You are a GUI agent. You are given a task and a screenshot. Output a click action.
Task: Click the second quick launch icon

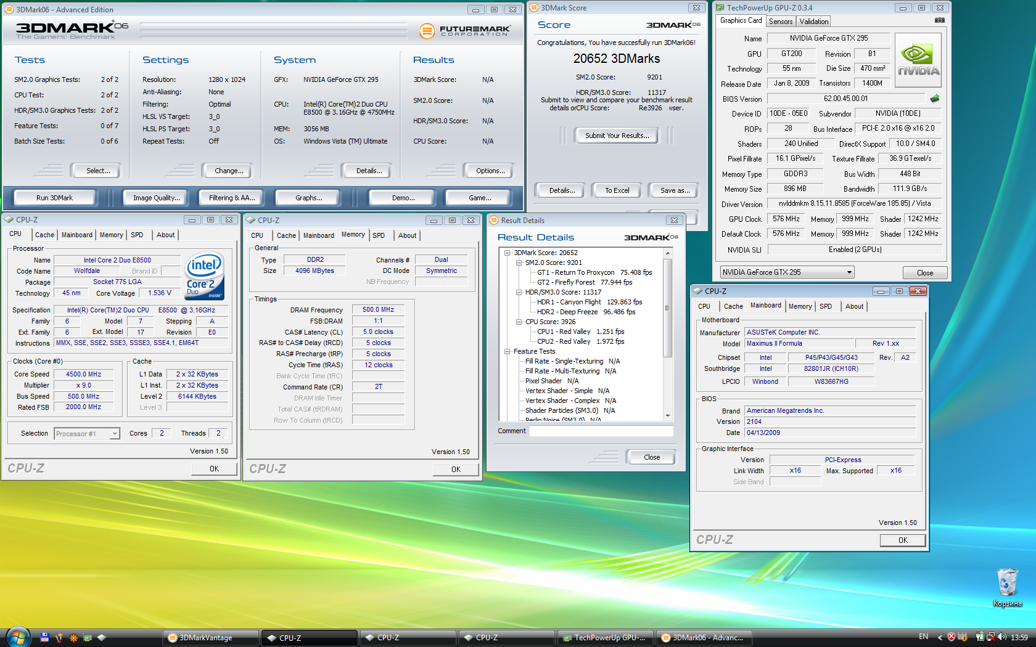click(x=59, y=638)
